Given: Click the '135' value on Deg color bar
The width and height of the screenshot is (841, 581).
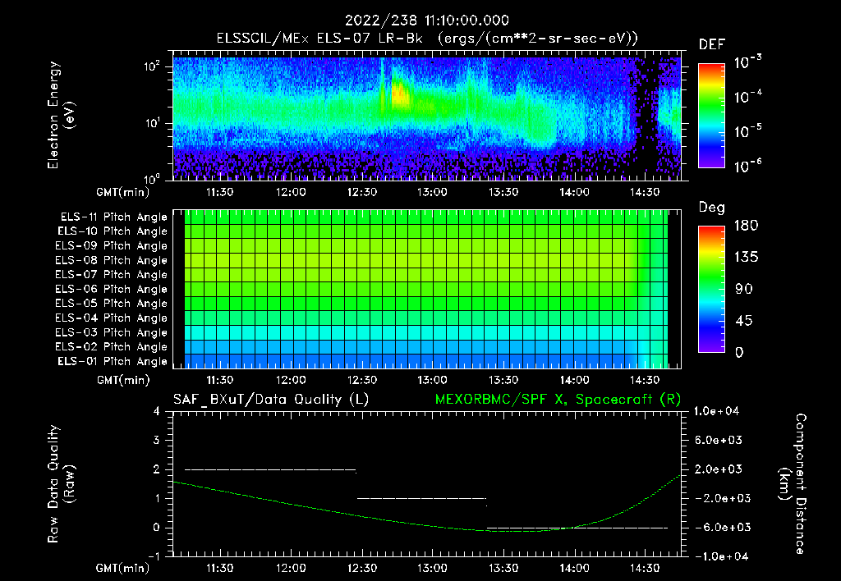Looking at the screenshot, I should coord(746,258).
